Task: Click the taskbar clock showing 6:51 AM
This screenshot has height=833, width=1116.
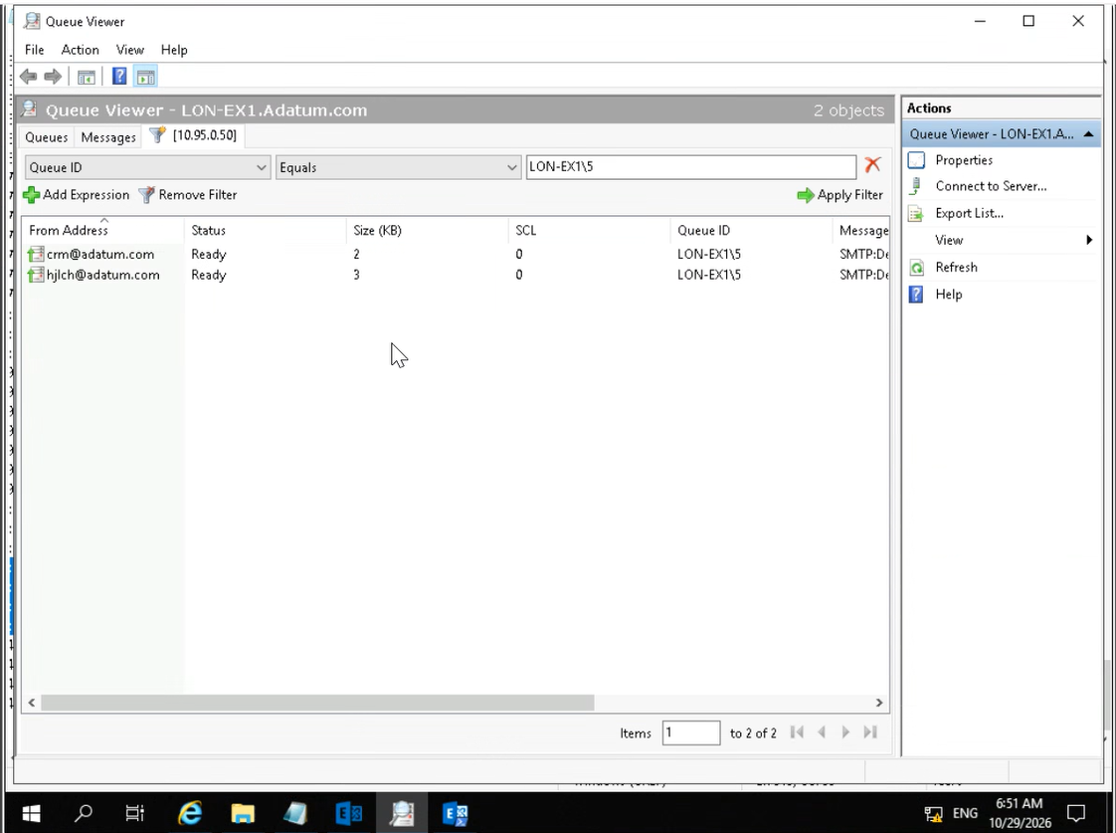Action: 1020,804
